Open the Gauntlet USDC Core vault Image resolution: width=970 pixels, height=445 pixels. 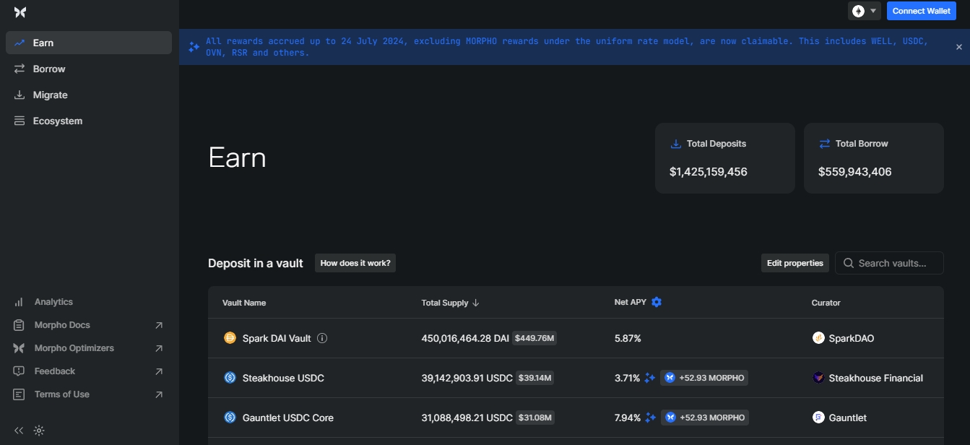[x=576, y=418]
